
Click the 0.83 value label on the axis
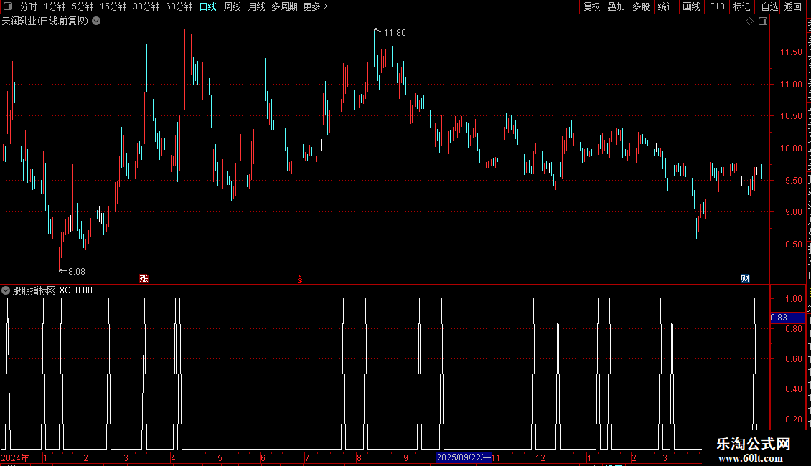(779, 318)
